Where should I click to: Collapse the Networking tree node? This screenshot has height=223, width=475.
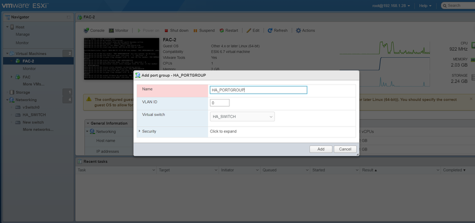7,100
